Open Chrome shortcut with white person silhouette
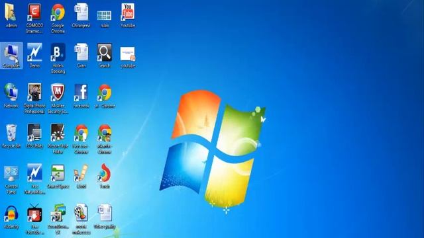This screenshot has height=238, width=424. 81,133
